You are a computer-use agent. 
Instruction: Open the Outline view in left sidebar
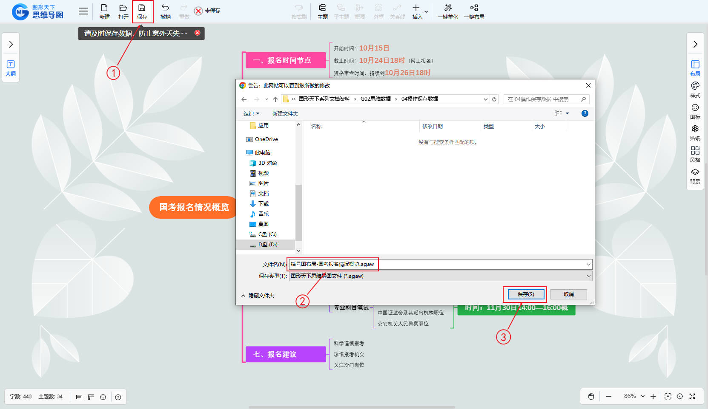(11, 68)
